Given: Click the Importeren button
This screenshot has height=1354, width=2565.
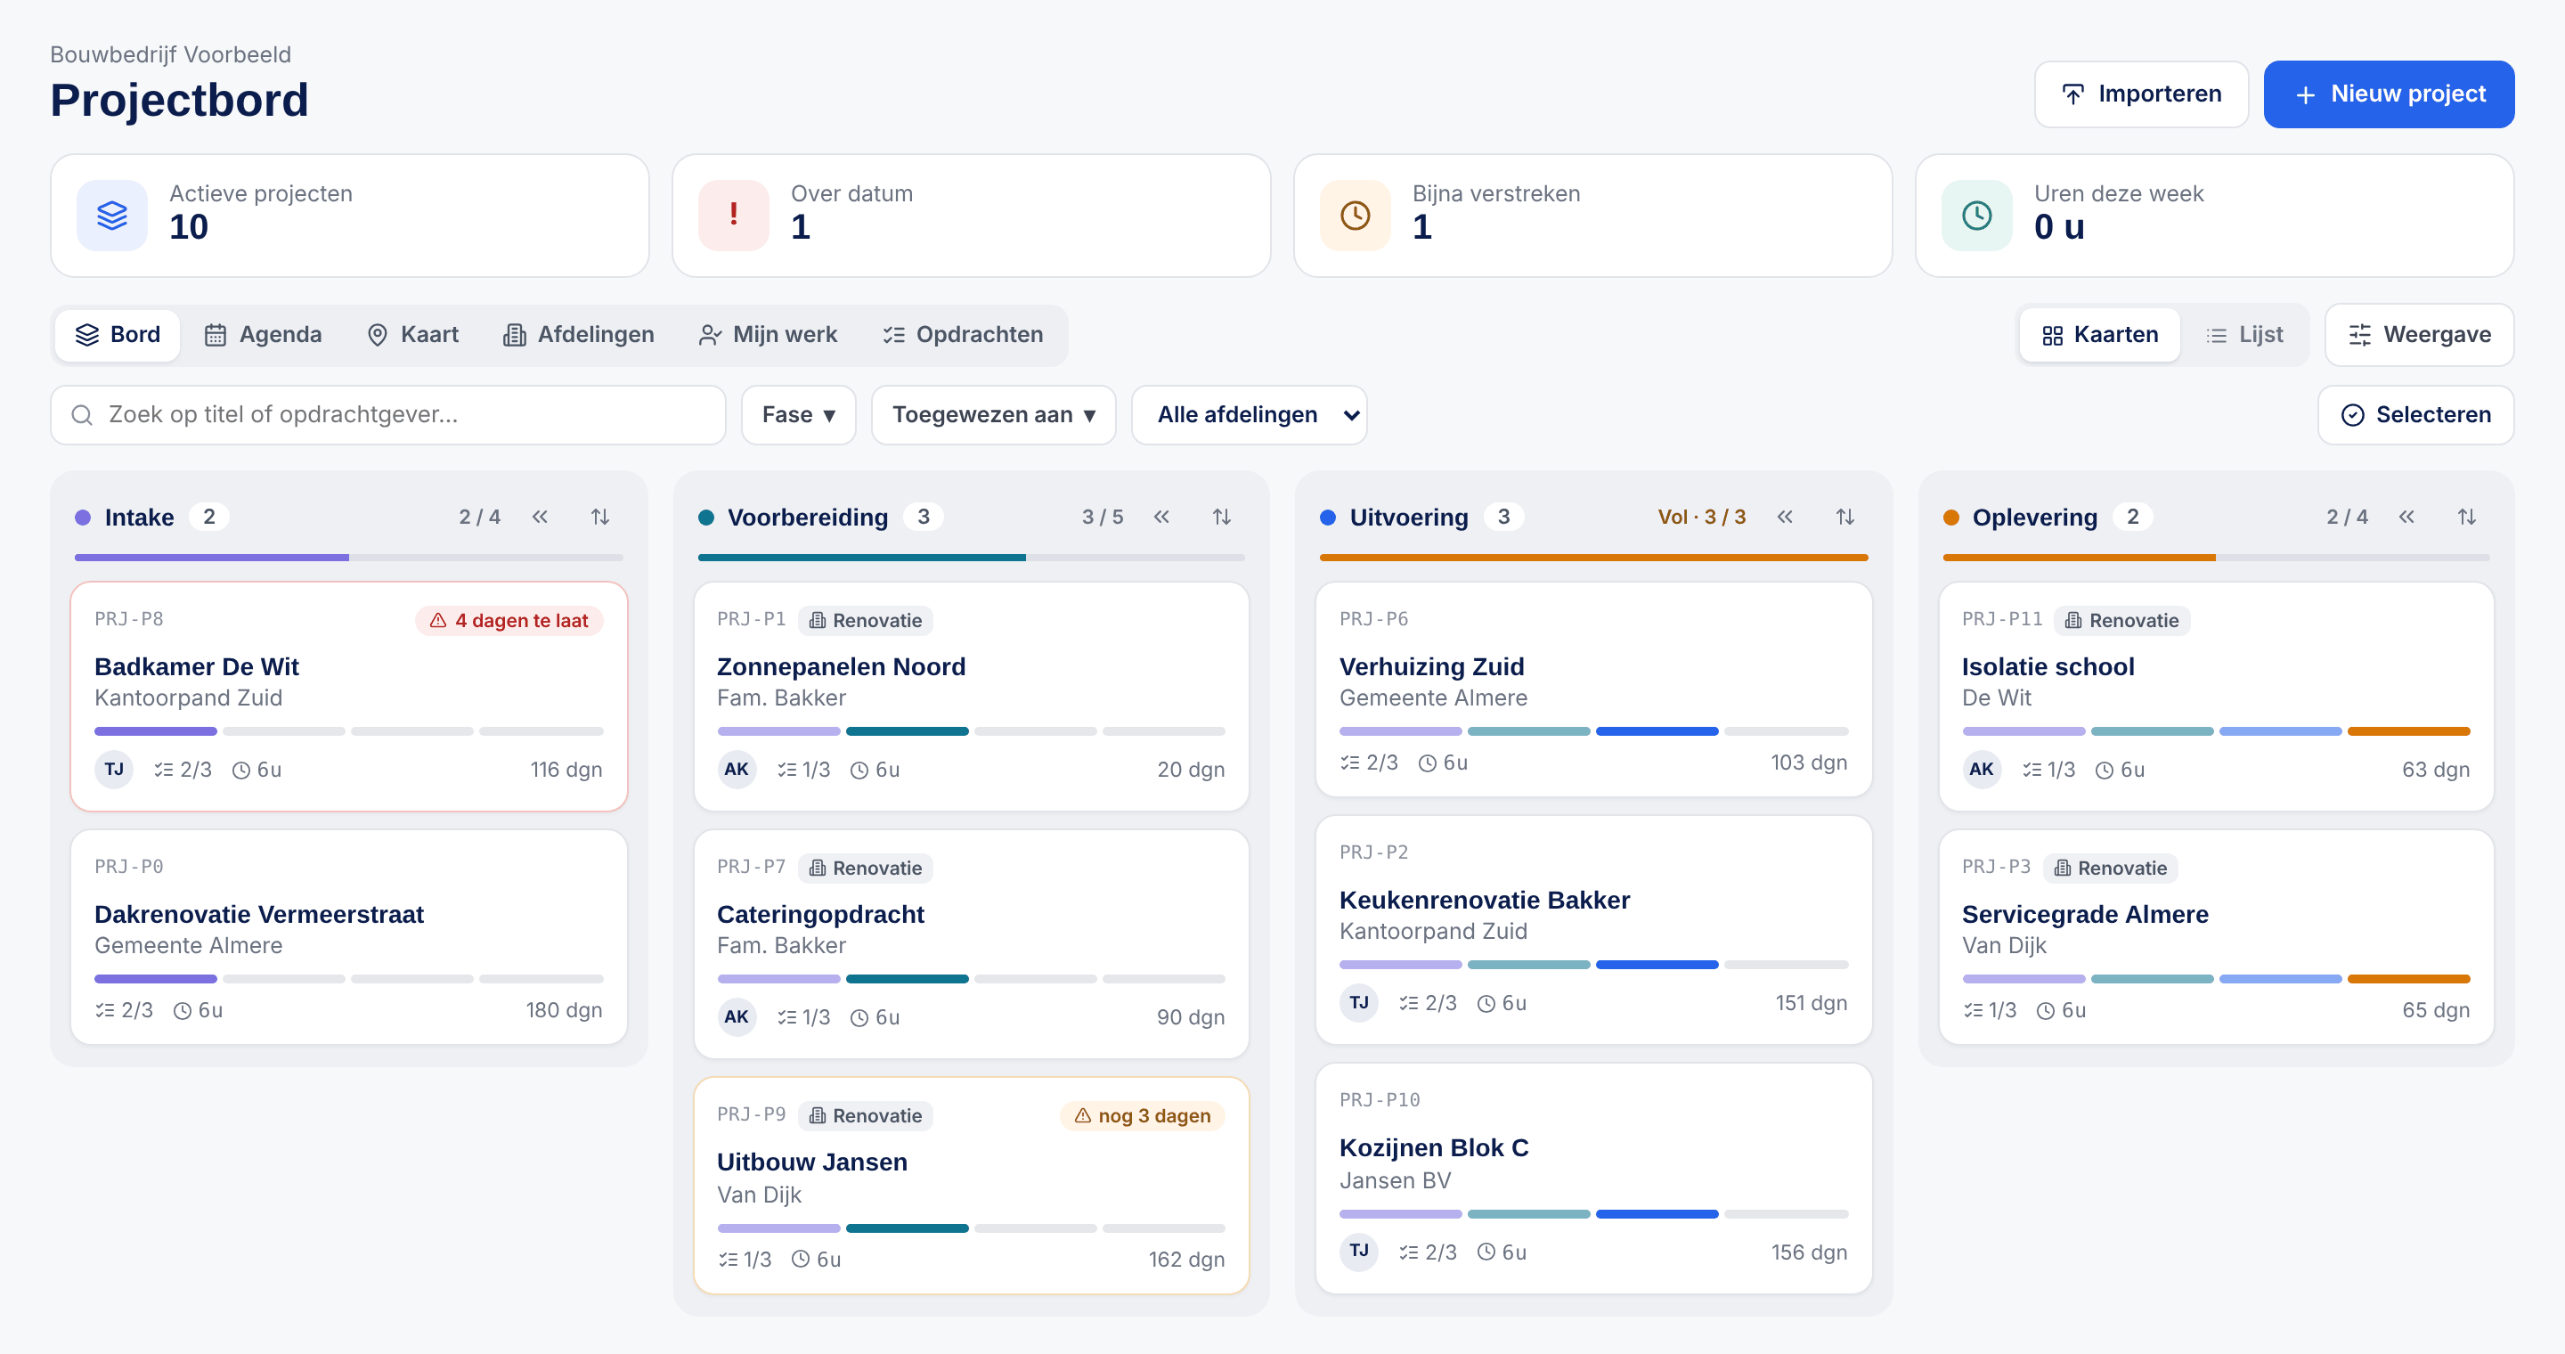Looking at the screenshot, I should point(2141,94).
